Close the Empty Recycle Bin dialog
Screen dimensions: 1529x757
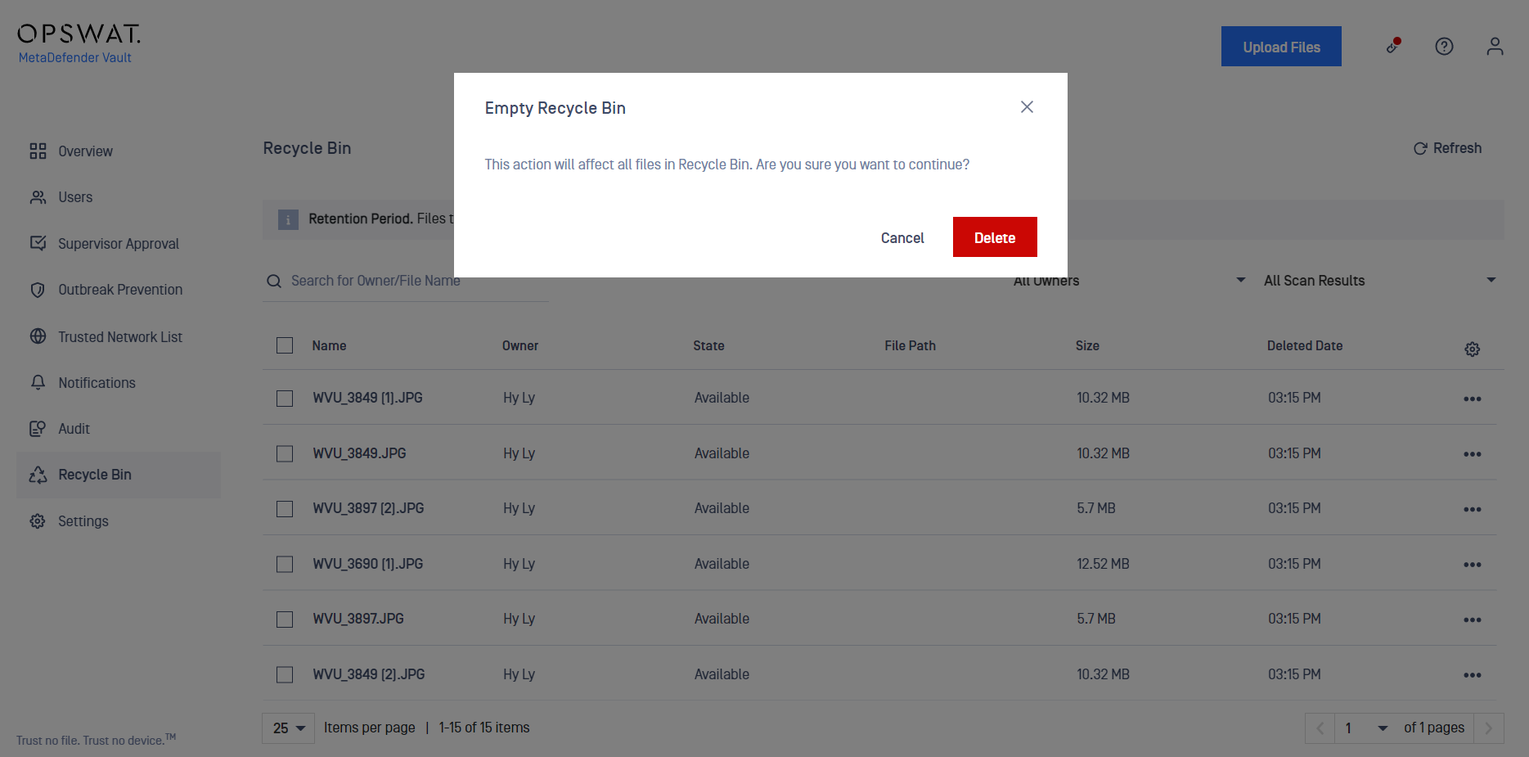click(1027, 107)
